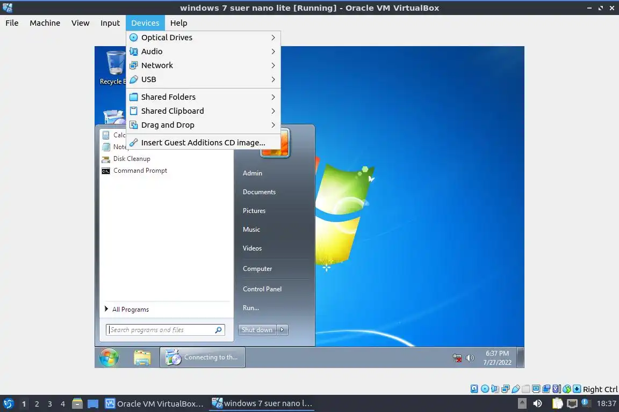Open Documents from Start menu
This screenshot has width=619, height=412.
click(x=259, y=192)
